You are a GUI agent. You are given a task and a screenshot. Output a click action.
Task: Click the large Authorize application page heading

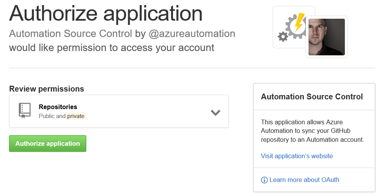pos(106,13)
